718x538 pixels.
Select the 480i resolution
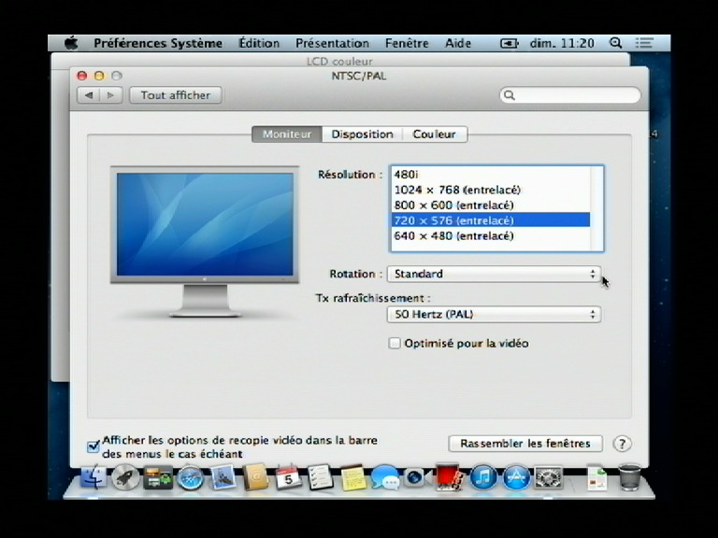click(x=490, y=175)
